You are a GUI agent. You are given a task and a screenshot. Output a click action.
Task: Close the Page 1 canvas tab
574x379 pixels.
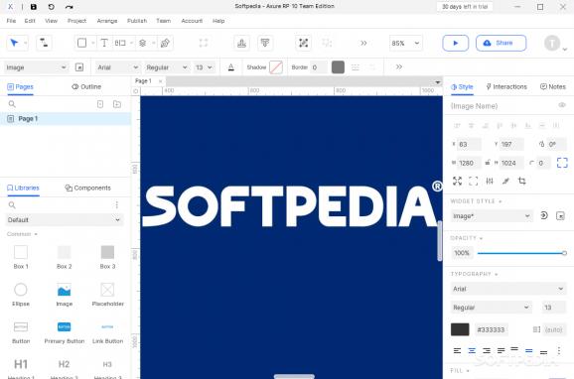[160, 81]
